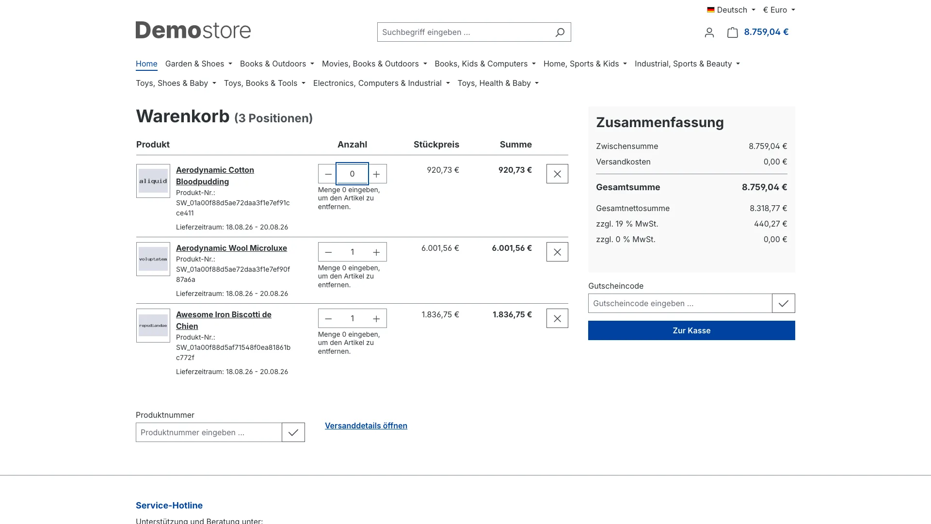
Task: Click the search magnifier icon
Action: (x=560, y=32)
